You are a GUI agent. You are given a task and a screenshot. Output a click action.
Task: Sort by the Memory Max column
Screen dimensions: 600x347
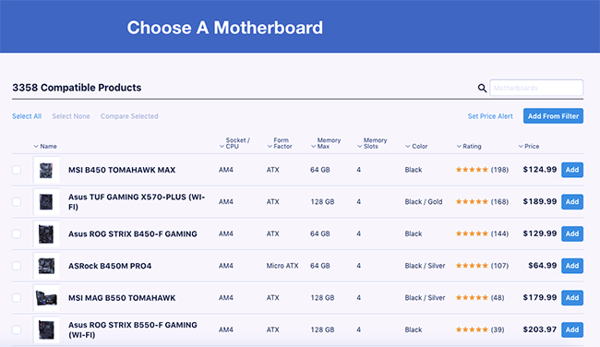(326, 143)
